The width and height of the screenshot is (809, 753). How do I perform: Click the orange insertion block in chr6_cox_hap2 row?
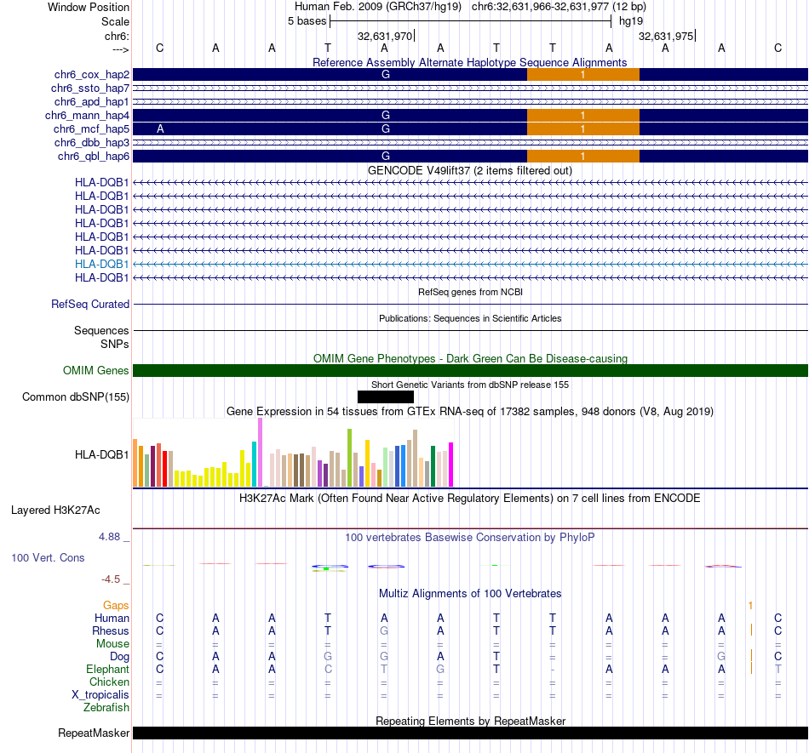coord(583,74)
